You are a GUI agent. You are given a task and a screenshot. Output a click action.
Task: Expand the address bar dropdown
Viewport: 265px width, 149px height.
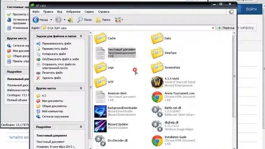pos(213,28)
